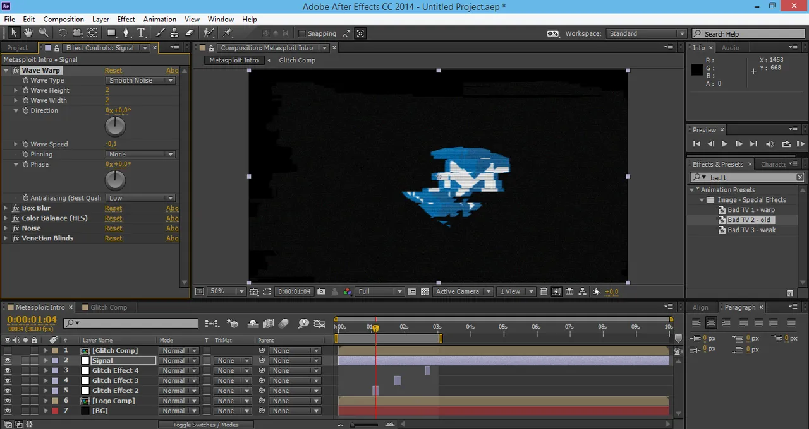Open Show Channel color management icon
The height and width of the screenshot is (429, 809).
click(347, 291)
